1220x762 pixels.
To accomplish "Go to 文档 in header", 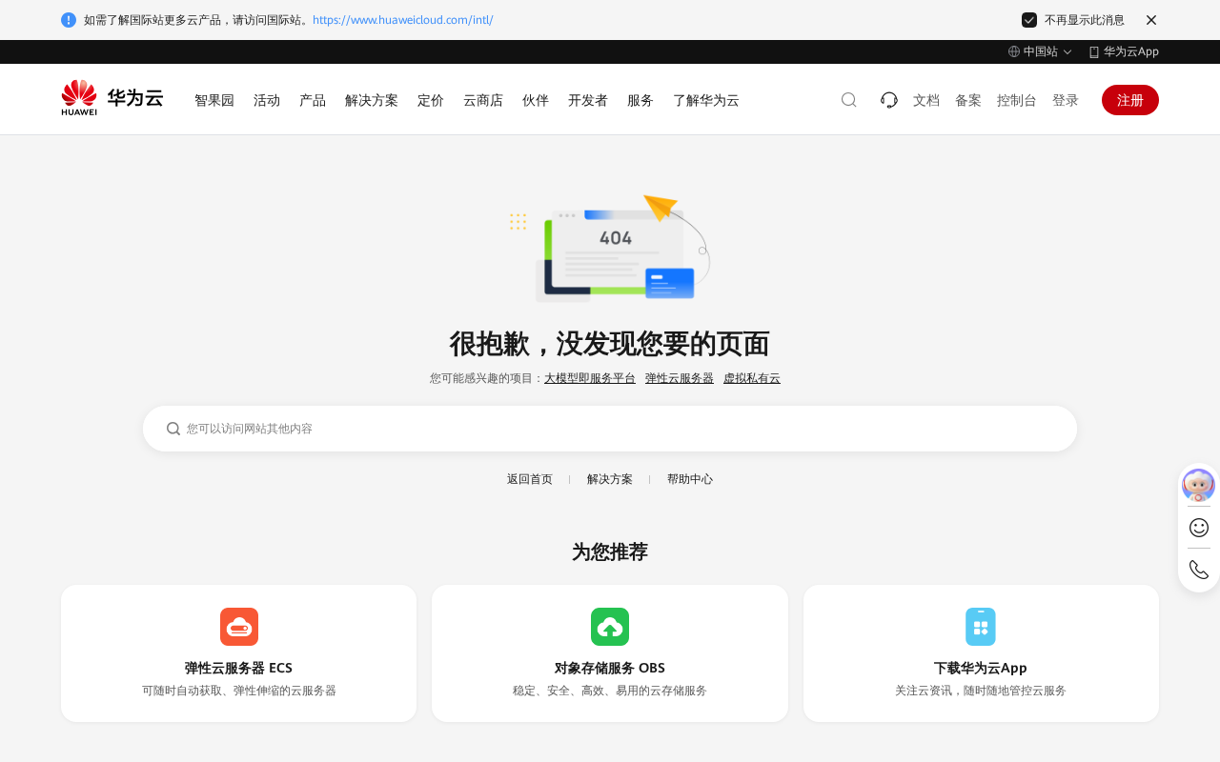I will point(926,100).
